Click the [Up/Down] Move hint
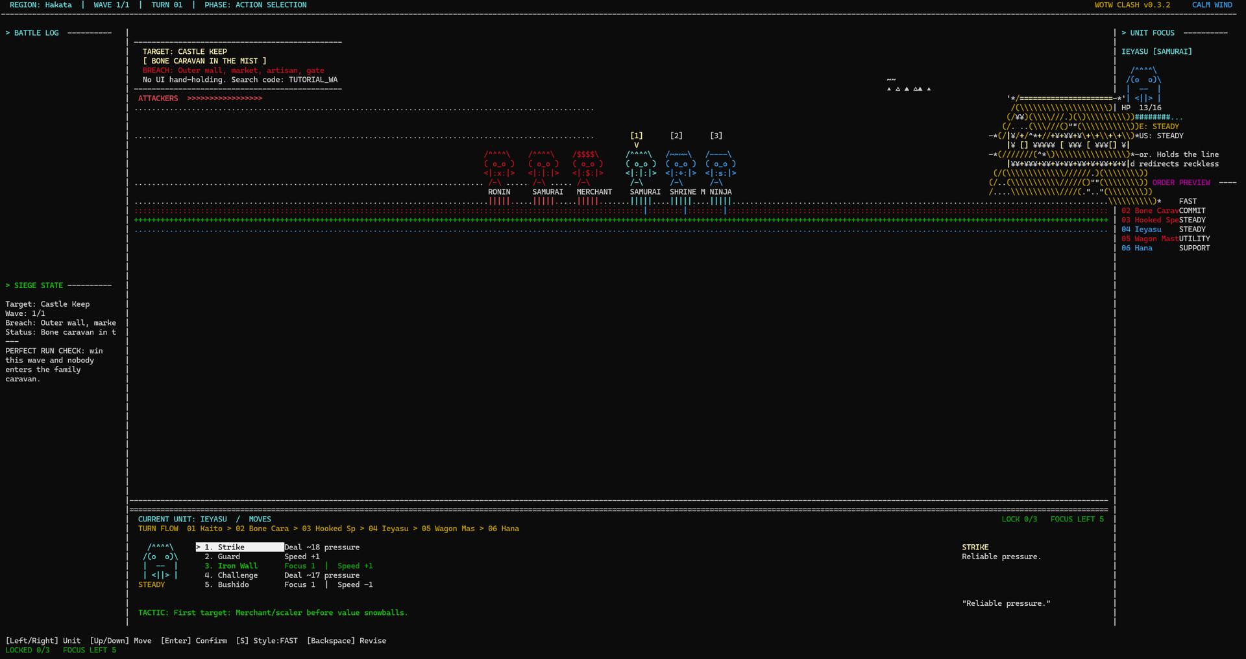 click(121, 641)
